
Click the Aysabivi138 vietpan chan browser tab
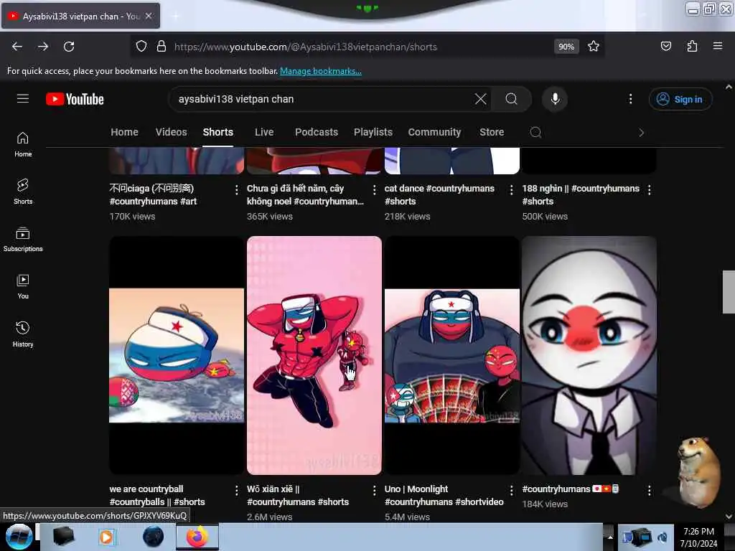click(x=80, y=16)
